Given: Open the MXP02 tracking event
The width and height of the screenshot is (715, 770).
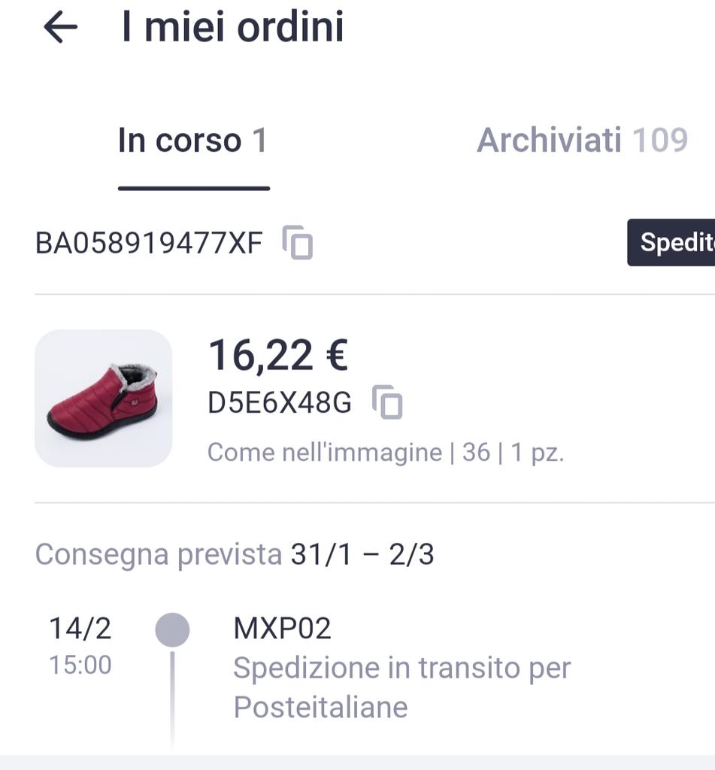Looking at the screenshot, I should click(282, 628).
